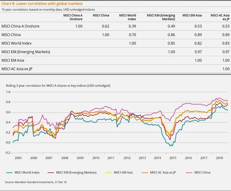Click the -0.2 y-axis label
231x191 pixels.
click(x=8, y=153)
